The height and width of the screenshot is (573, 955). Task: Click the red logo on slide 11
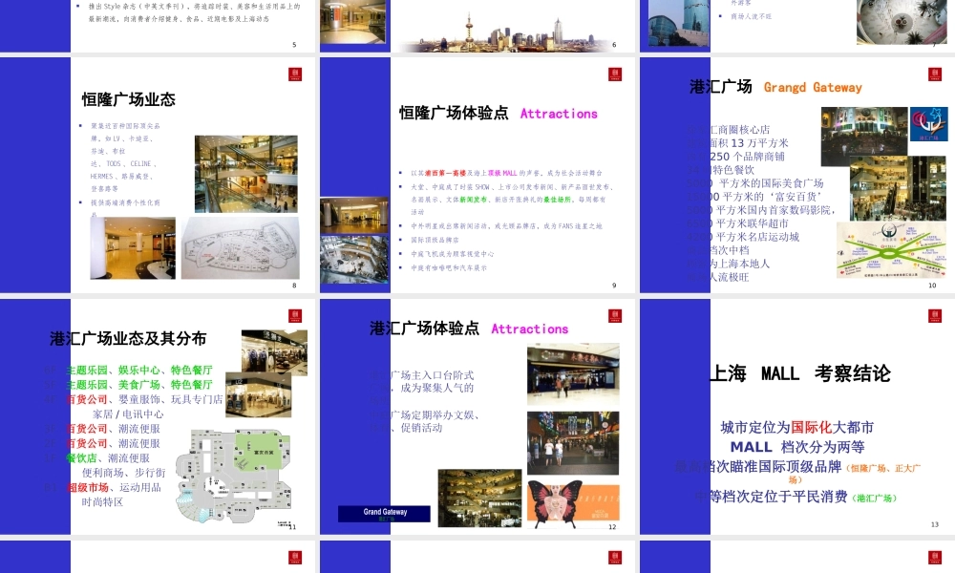(295, 315)
